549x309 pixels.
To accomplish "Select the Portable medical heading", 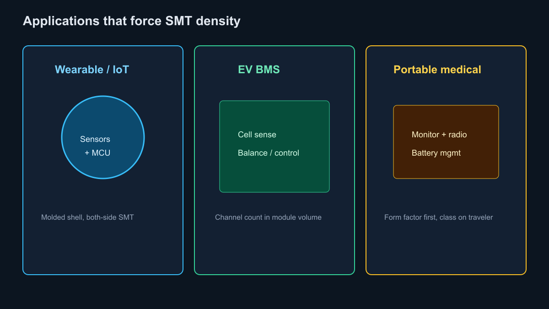I will click(x=437, y=70).
